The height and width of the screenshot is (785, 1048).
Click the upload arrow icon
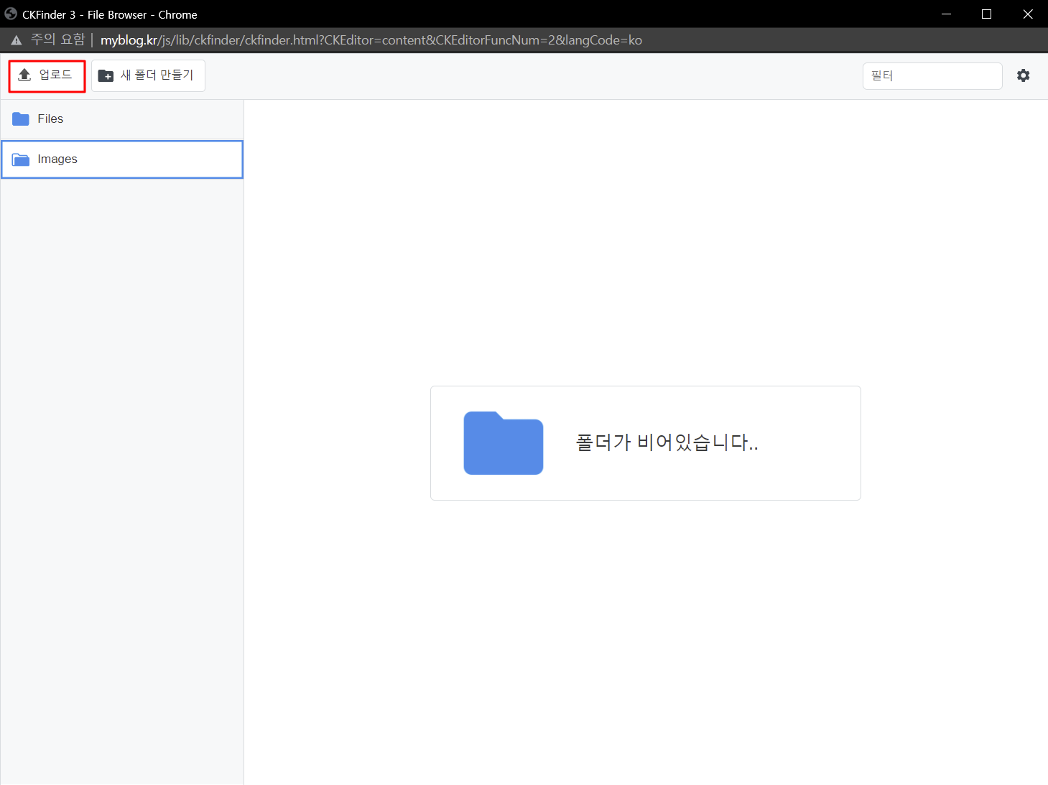[x=25, y=75]
